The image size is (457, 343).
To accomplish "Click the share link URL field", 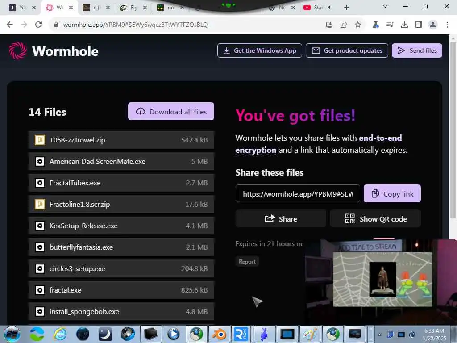I will [x=298, y=193].
